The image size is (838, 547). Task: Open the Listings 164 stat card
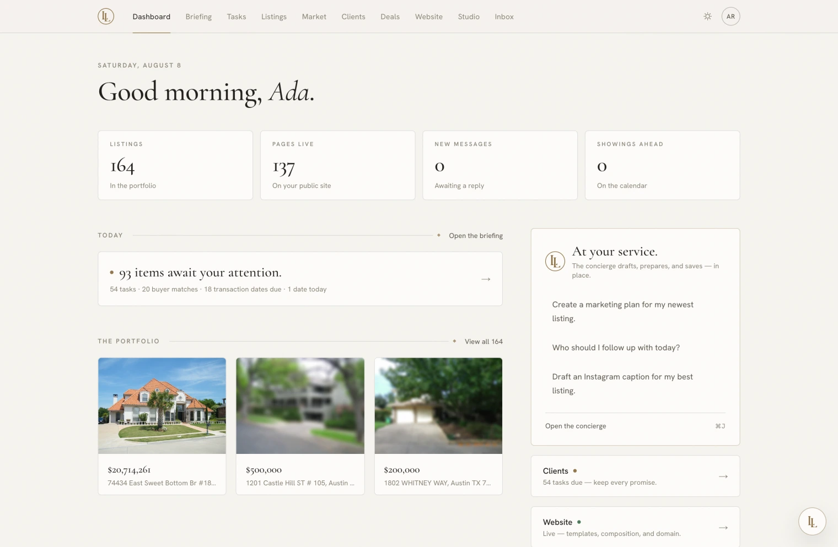click(x=175, y=165)
